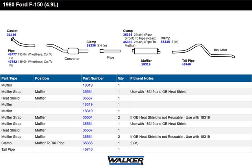Click the '1980 Ford F-150 (4.9L)' title
The image size is (252, 165).
[31, 5]
